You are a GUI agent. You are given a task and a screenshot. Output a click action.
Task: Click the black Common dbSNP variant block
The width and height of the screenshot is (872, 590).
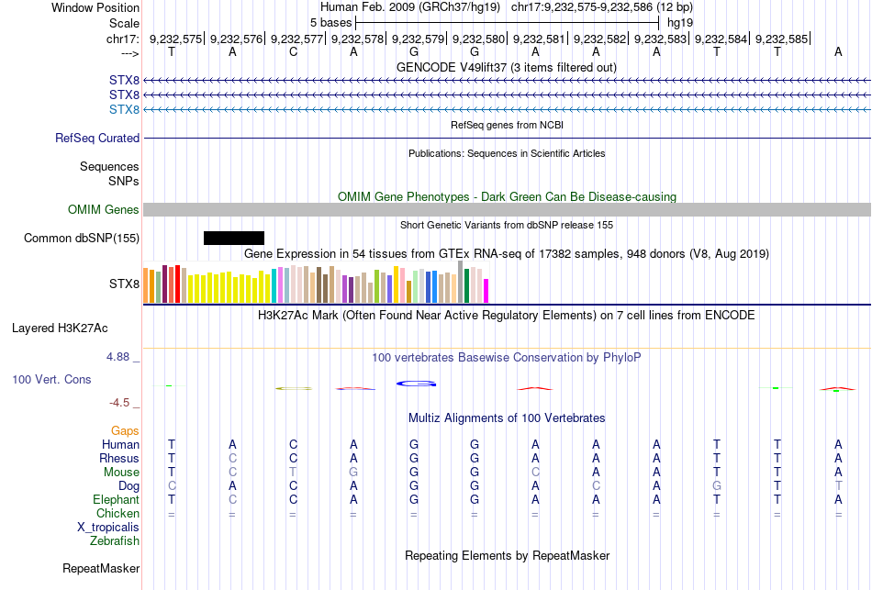(x=233, y=238)
